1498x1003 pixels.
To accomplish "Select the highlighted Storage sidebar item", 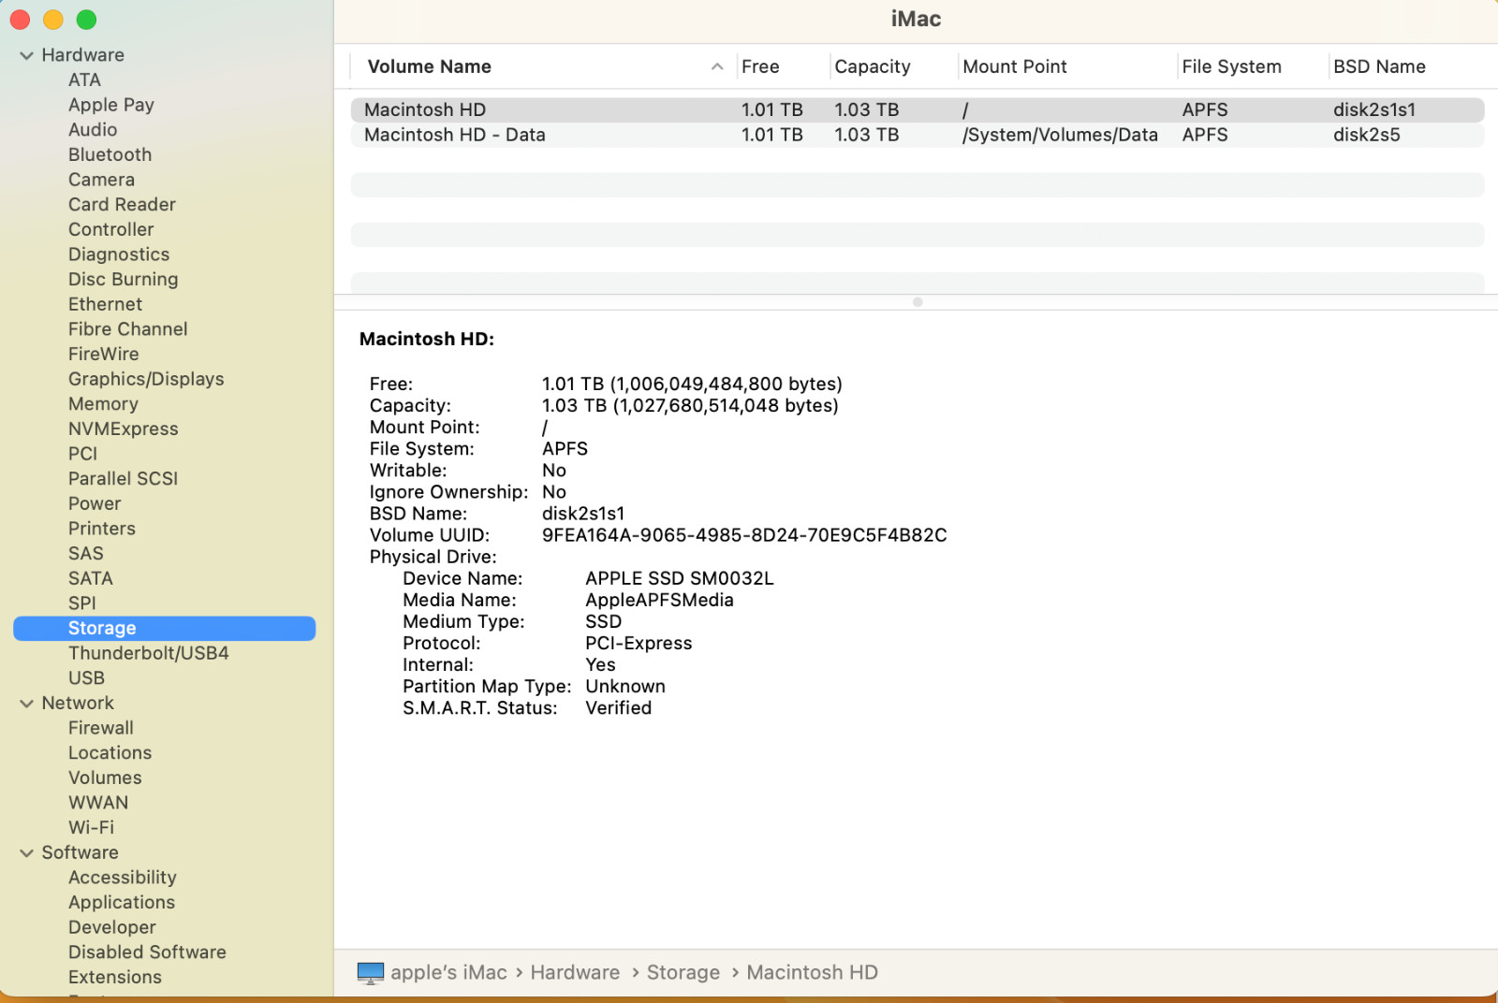I will [165, 629].
